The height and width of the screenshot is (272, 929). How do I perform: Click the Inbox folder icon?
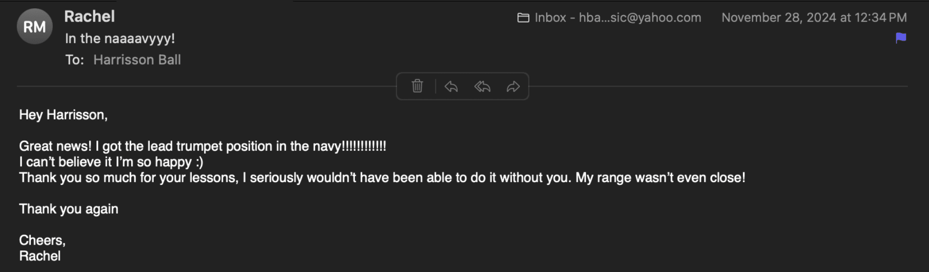(x=523, y=18)
